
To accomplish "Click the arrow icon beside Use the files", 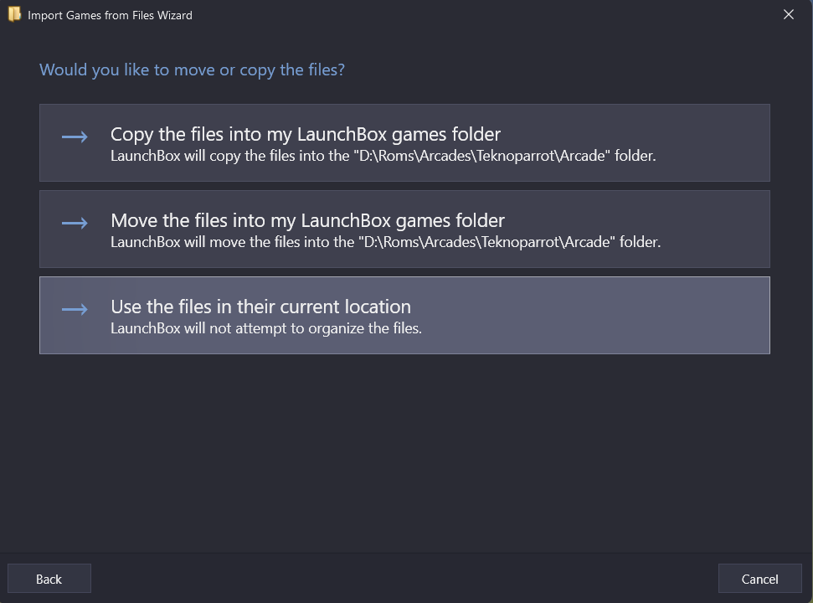I will (75, 309).
